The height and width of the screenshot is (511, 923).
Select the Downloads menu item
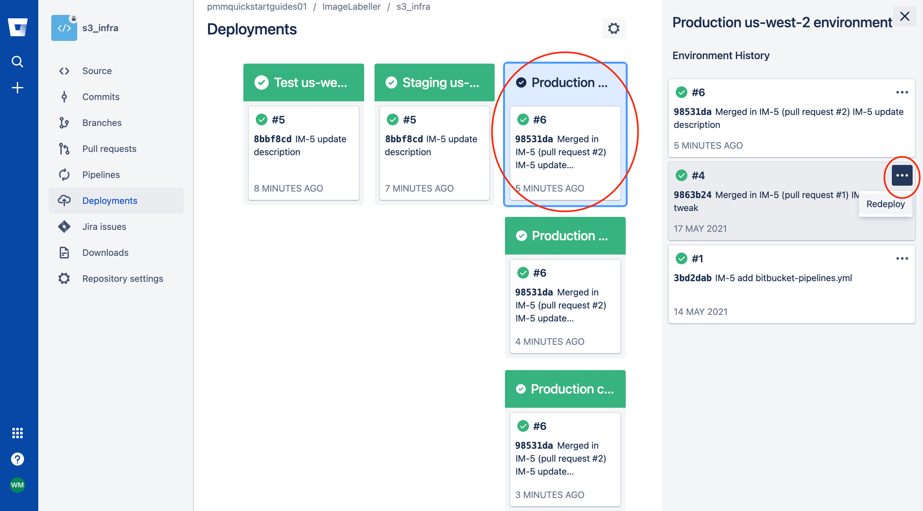(x=106, y=252)
